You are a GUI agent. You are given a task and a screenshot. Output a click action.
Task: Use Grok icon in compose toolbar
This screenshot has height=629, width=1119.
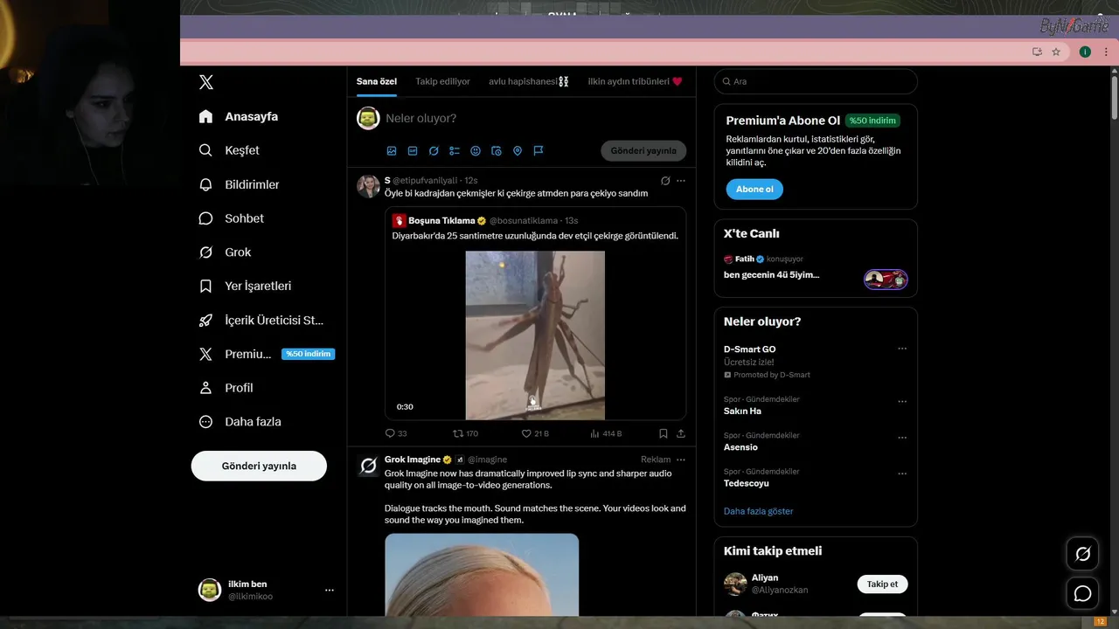434,150
